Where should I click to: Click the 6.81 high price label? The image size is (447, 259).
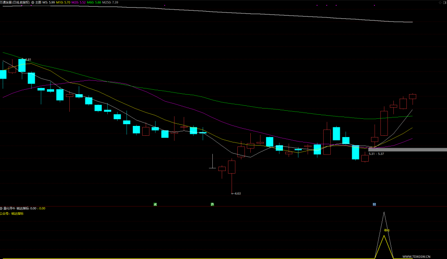coord(28,59)
